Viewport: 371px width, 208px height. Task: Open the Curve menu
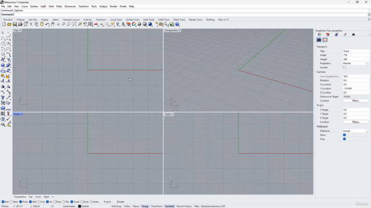24,6
